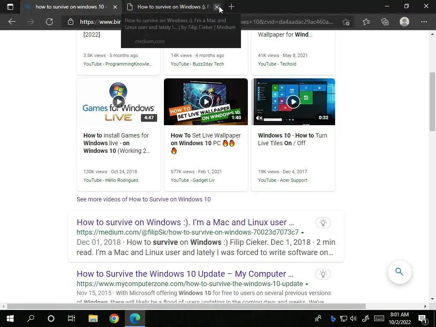This screenshot has width=436, height=327.
Task: Open the network icon in system tray
Action: click(344, 318)
